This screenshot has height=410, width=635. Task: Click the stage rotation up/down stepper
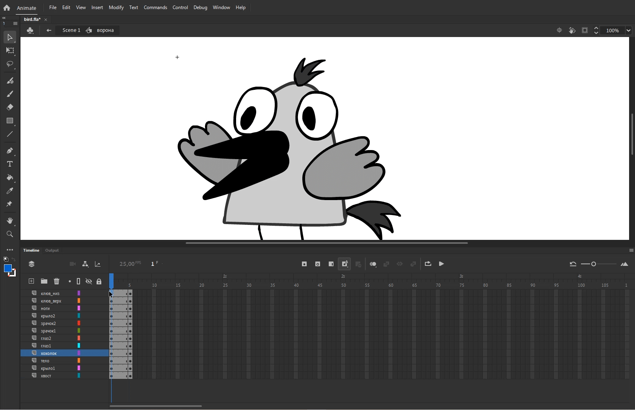tap(596, 30)
